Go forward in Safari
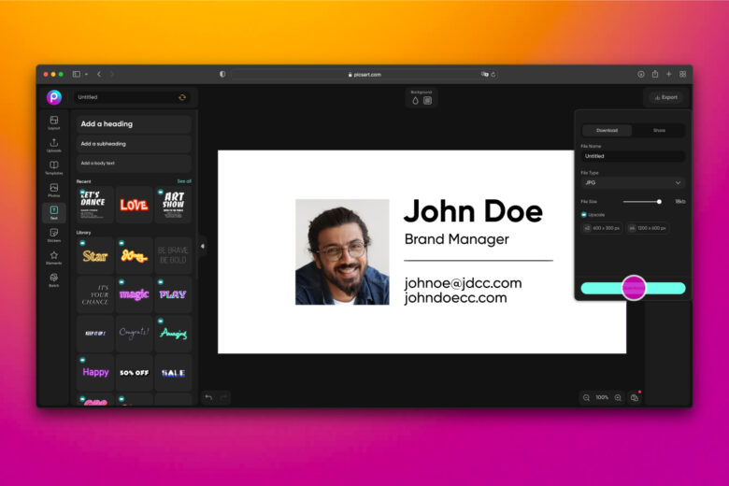The height and width of the screenshot is (486, 729). pos(112,74)
